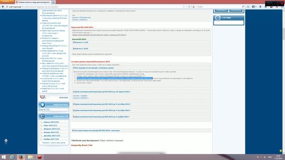Expand KIS 2014 dump until 9 October
This screenshot has height=160, width=285.
102,104
